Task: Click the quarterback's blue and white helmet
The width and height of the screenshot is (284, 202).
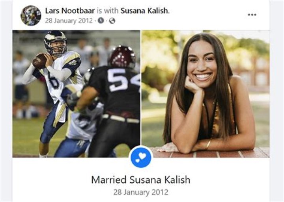Action: pyautogui.click(x=56, y=43)
